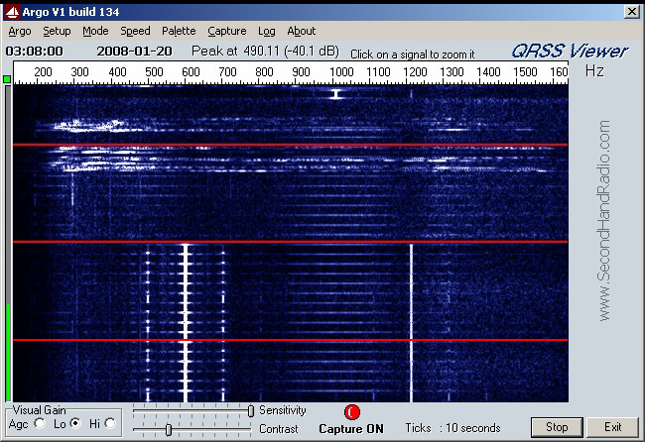Click the 2008-01-20 date display

(134, 52)
